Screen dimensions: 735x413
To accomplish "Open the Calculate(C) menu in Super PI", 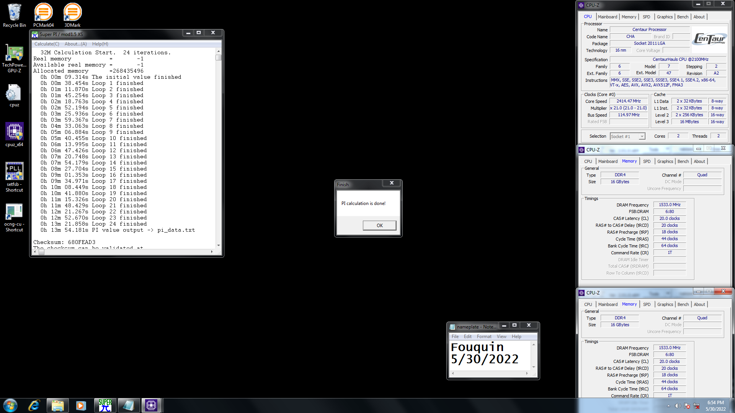I will coord(47,44).
